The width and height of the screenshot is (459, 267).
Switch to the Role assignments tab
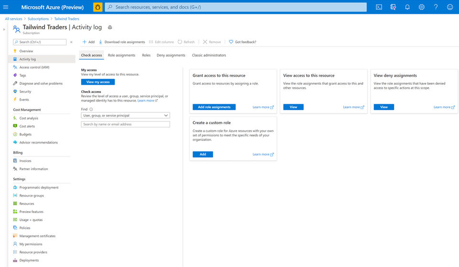121,55
